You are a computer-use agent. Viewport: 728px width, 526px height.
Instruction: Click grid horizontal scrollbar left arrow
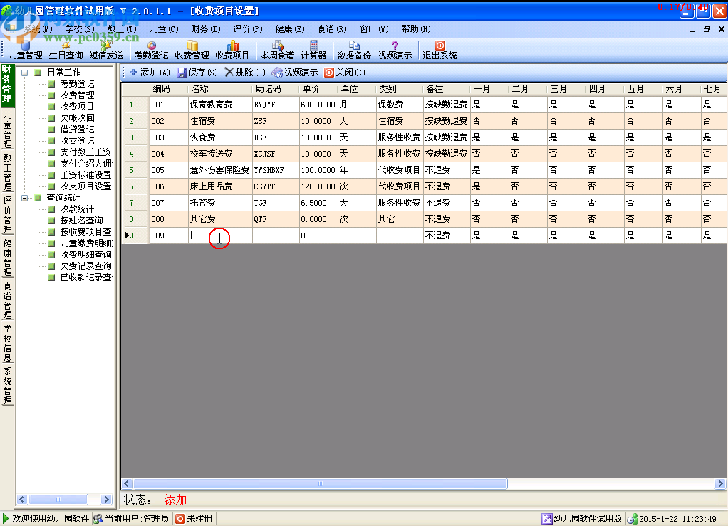127,484
